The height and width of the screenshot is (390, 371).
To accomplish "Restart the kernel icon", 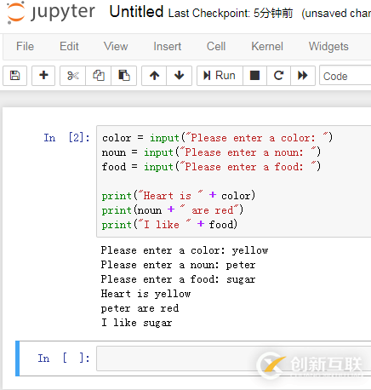I will tap(278, 76).
